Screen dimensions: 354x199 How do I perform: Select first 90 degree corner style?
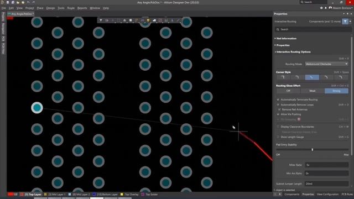tap(283, 77)
